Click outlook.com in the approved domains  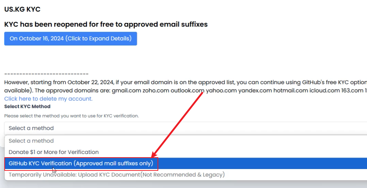pos(187,90)
